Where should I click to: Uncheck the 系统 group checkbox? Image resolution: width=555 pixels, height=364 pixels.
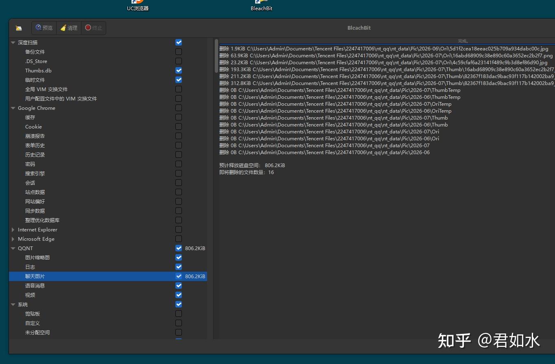179,304
